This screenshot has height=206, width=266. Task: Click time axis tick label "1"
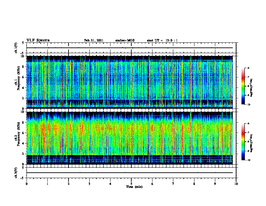point(47,184)
